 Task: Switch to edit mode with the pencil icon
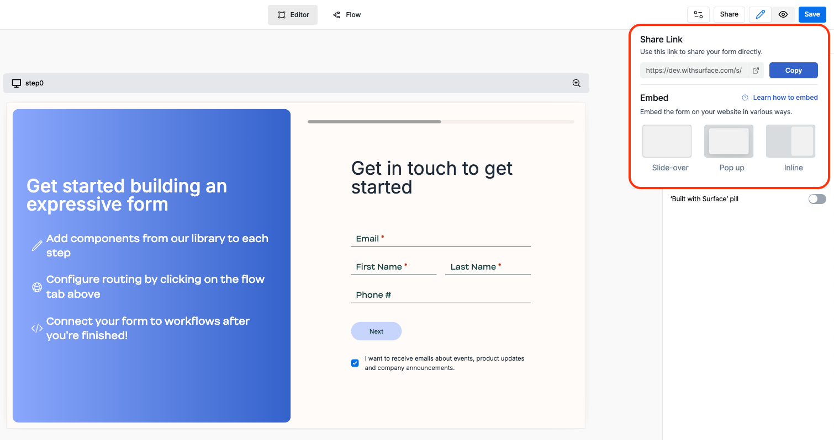[759, 14]
